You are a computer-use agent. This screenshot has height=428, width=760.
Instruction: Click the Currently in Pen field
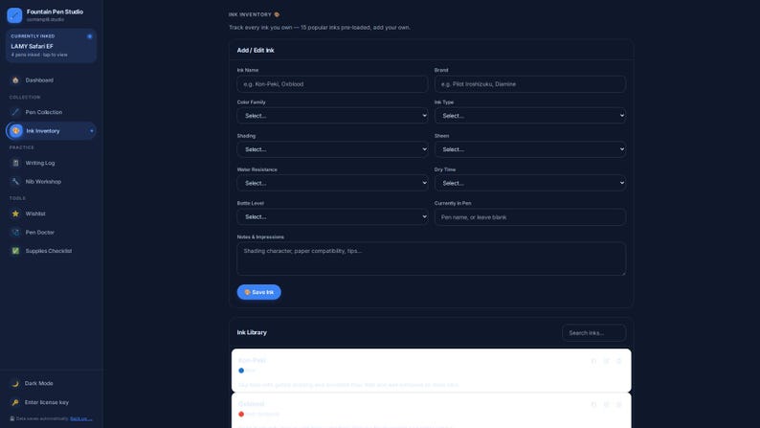tap(529, 217)
